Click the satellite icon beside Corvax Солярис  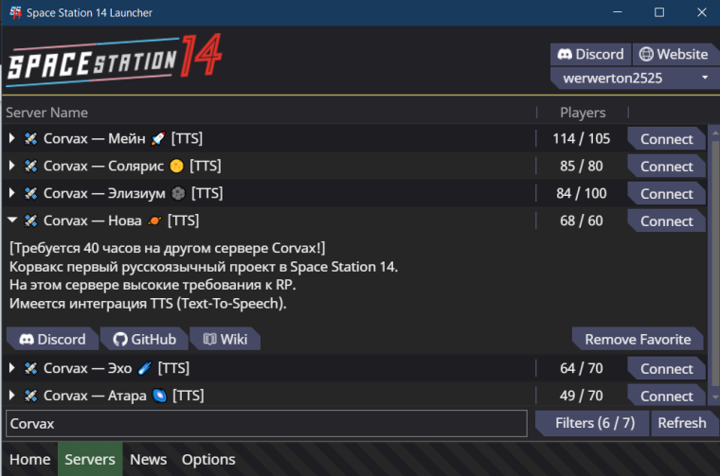(30, 166)
